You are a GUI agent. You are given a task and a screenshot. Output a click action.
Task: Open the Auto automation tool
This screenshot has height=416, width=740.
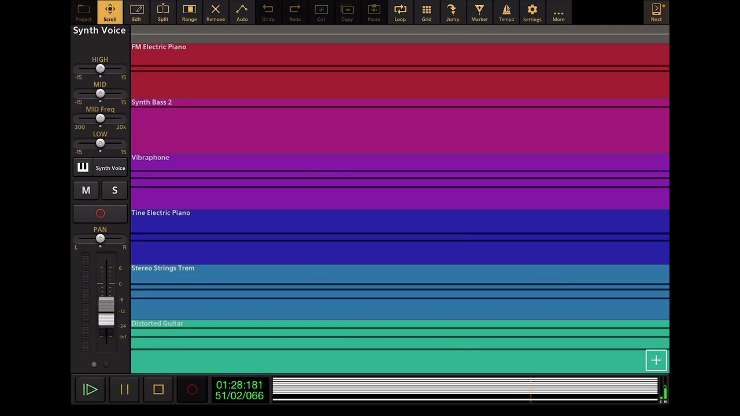click(x=242, y=12)
